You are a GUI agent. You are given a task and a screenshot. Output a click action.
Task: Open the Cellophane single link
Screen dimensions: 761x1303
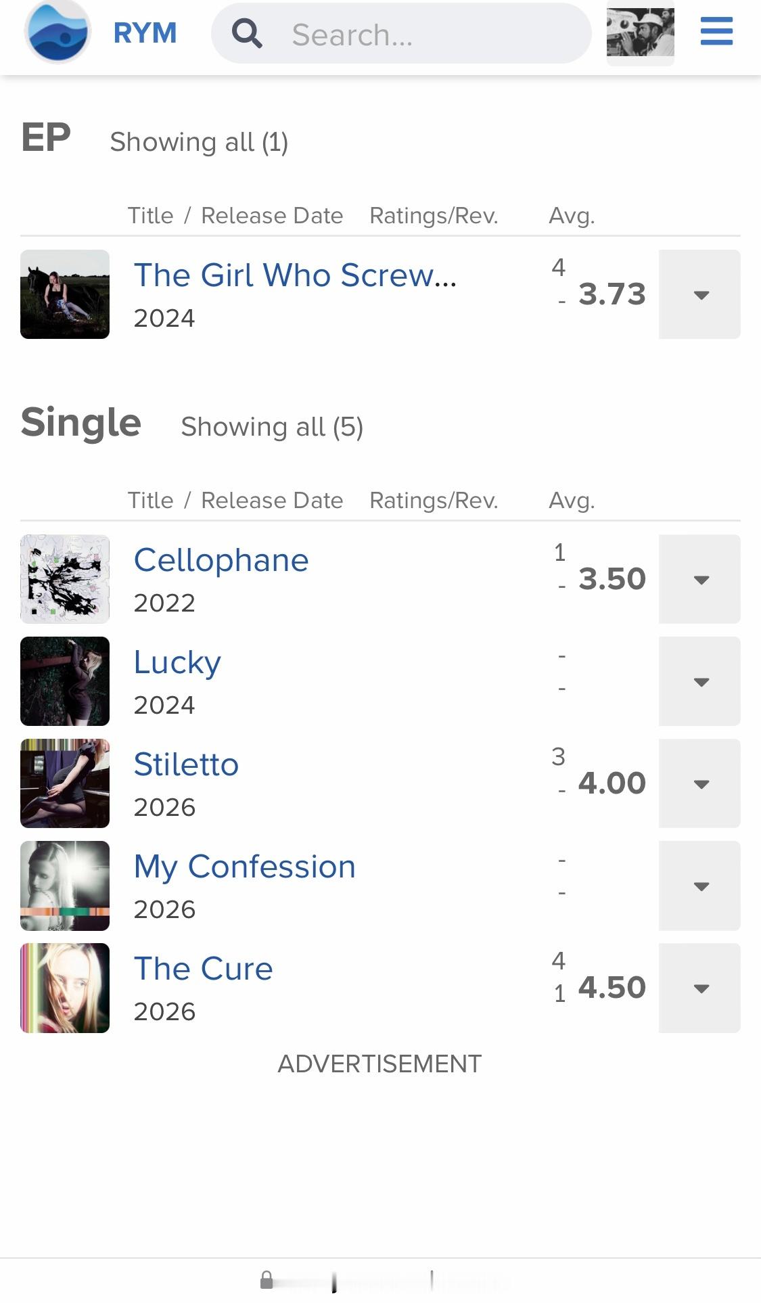point(221,560)
